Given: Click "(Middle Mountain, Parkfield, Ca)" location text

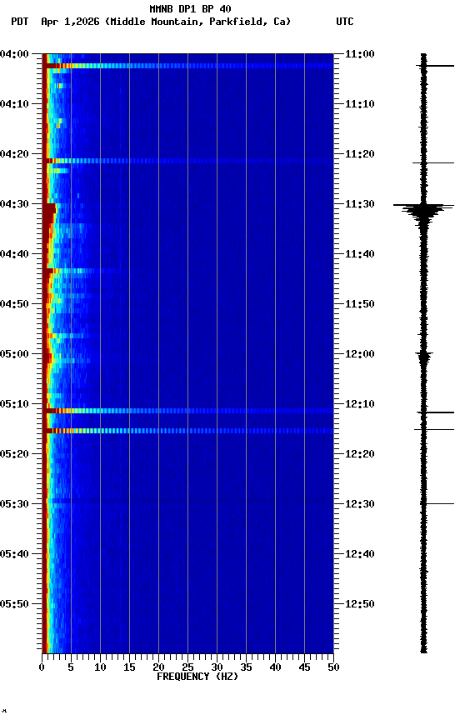Looking at the screenshot, I should [197, 22].
